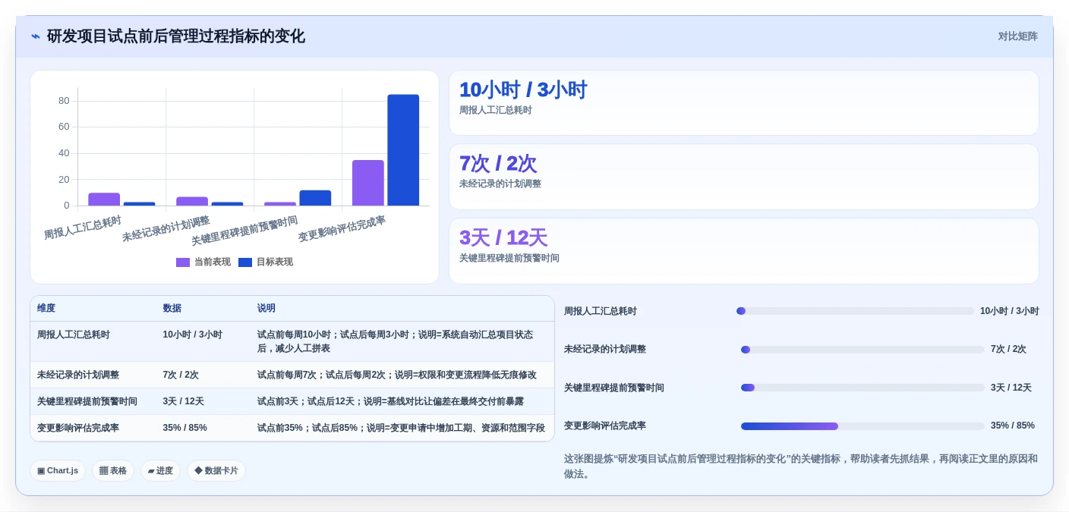Click table value 35% / 85%

pos(184,428)
